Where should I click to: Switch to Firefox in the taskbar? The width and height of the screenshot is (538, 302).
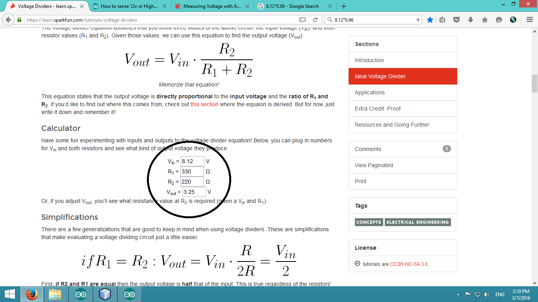pos(32,294)
